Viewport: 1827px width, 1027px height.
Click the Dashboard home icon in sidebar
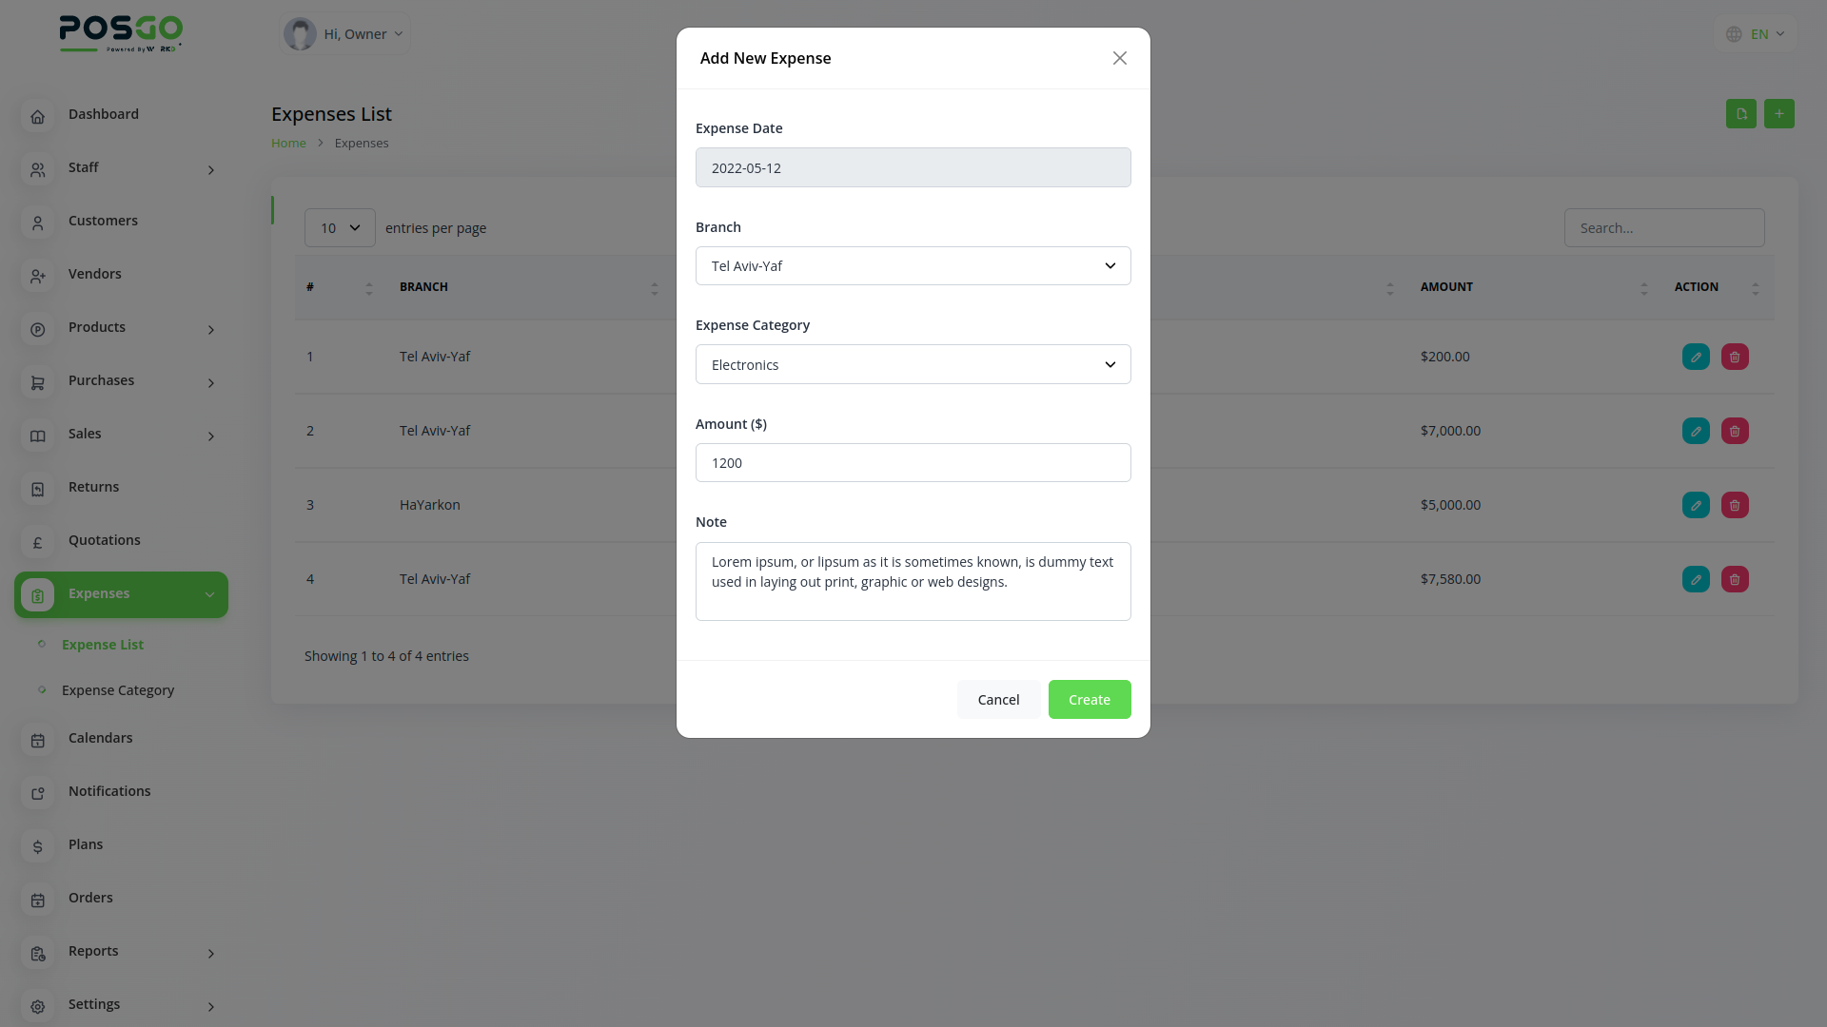38,117
